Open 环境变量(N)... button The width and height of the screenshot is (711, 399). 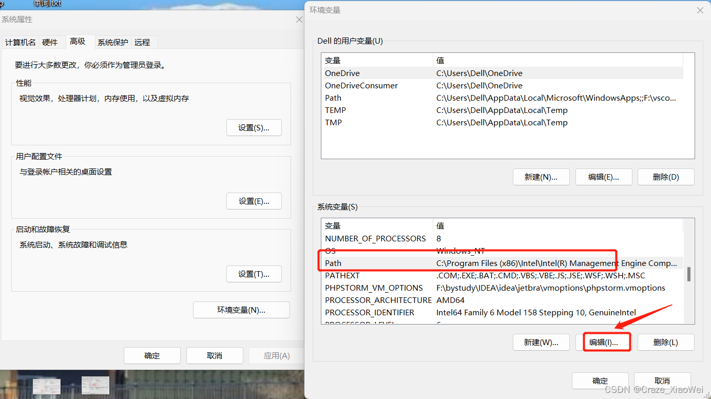point(241,310)
